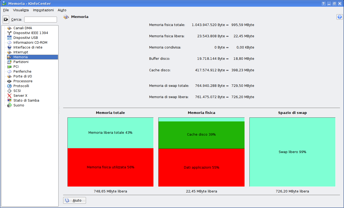Click the Memoria totale graph heading
This screenshot has height=208, width=344.
(110, 113)
